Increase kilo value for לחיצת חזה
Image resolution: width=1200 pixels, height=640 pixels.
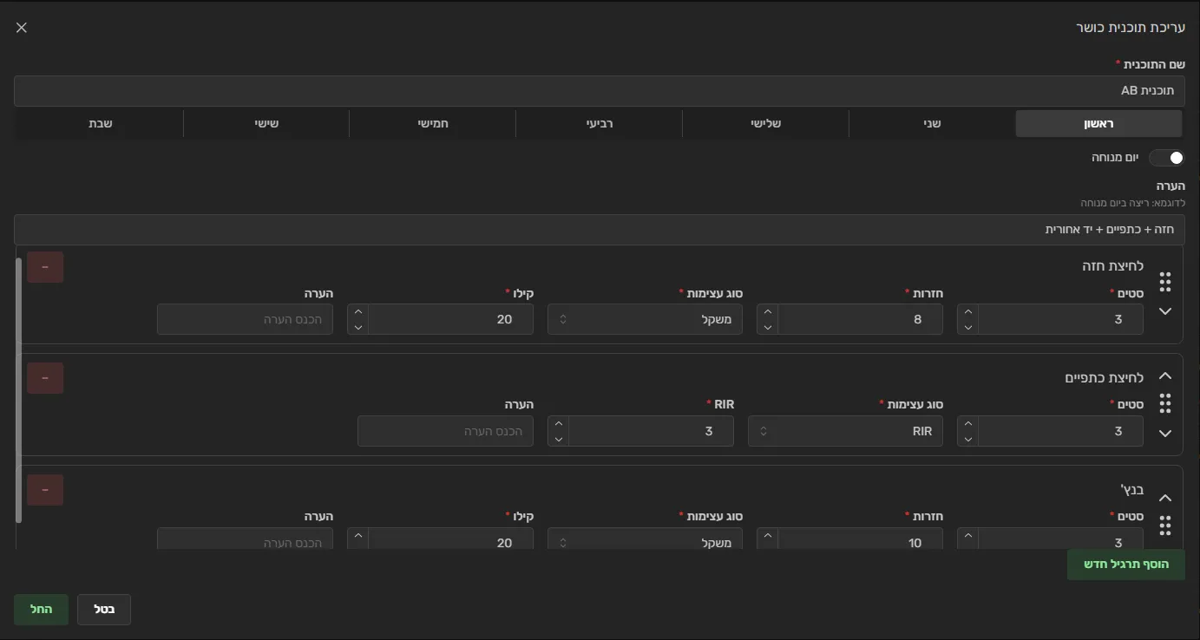[358, 311]
